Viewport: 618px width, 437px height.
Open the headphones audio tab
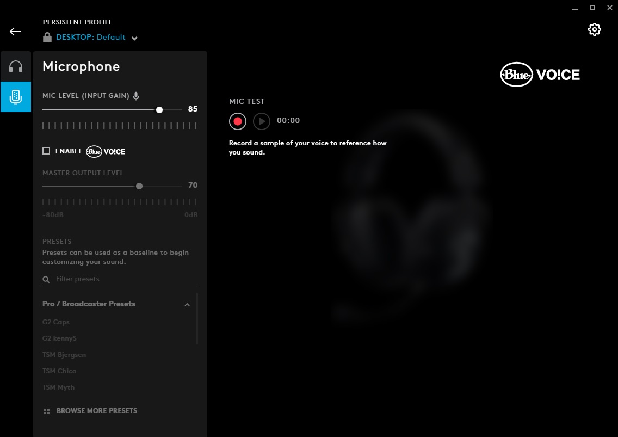(16, 66)
